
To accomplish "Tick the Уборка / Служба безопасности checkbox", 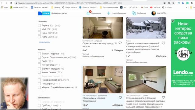I will tap(39, 87).
